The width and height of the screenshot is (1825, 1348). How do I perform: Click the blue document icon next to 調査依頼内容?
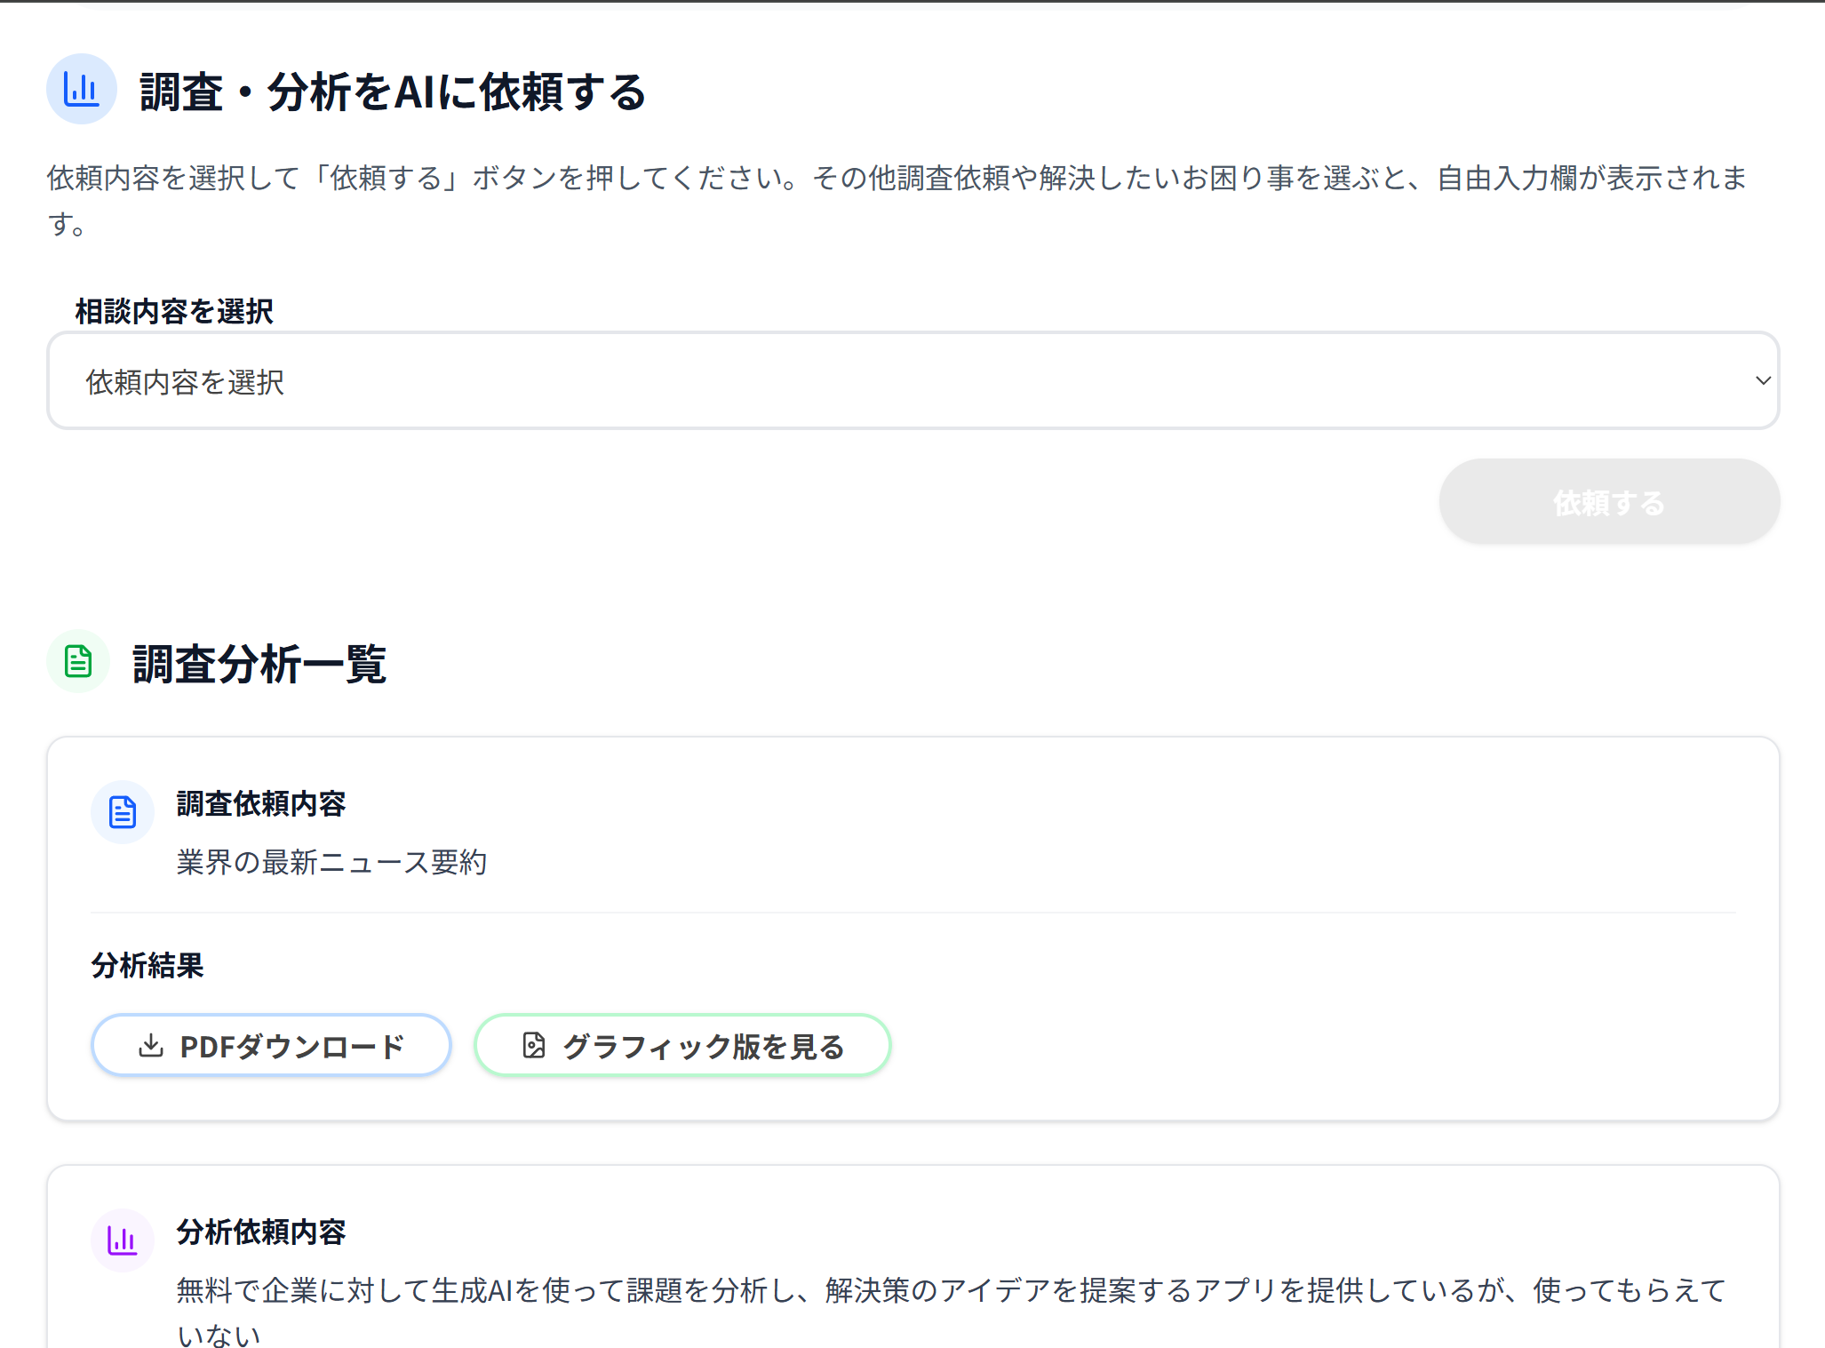123,812
